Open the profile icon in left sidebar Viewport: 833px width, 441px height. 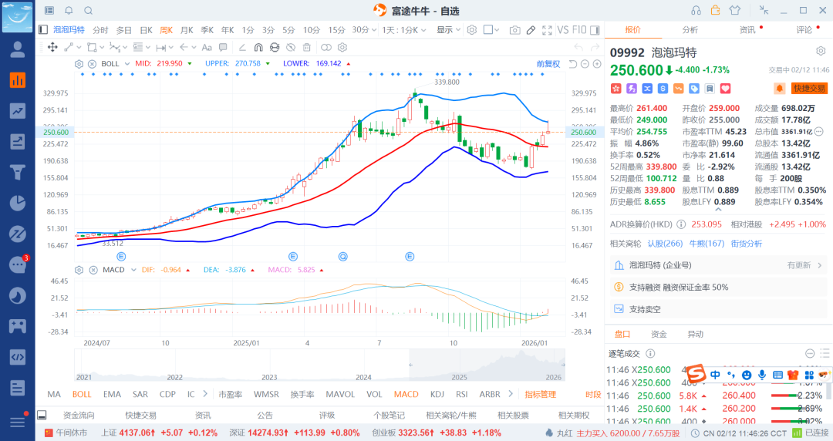tap(18, 49)
